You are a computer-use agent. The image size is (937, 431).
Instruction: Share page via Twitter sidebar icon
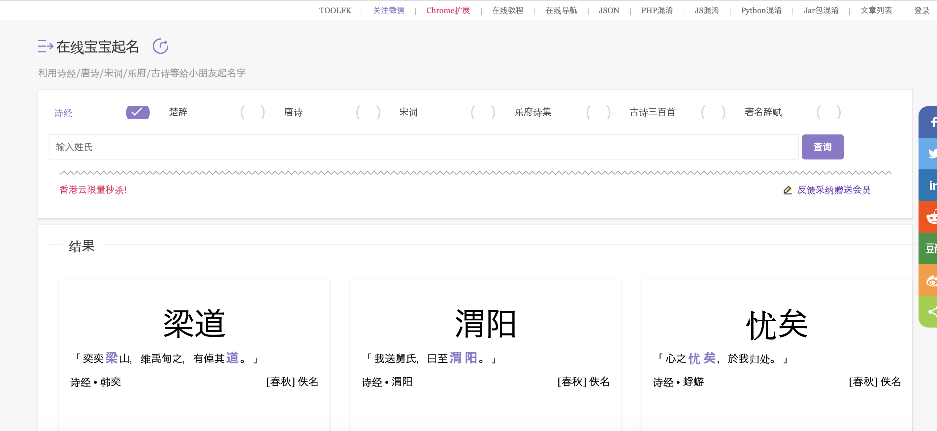930,153
